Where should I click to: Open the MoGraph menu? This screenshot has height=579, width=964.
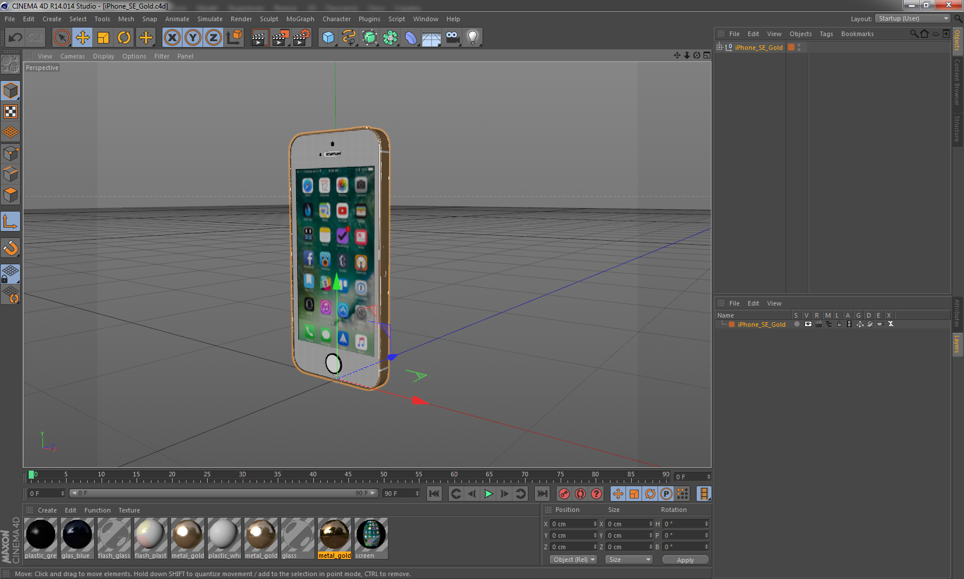click(x=301, y=19)
